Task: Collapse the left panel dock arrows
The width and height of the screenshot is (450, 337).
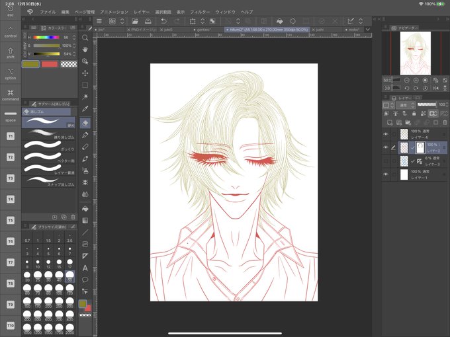Action: click(24, 19)
